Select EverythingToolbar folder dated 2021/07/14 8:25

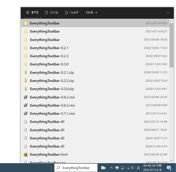coord(95,23)
